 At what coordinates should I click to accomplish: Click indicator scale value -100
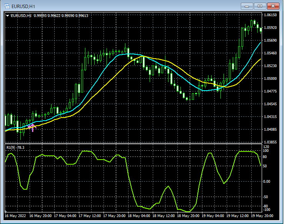pos(266,210)
